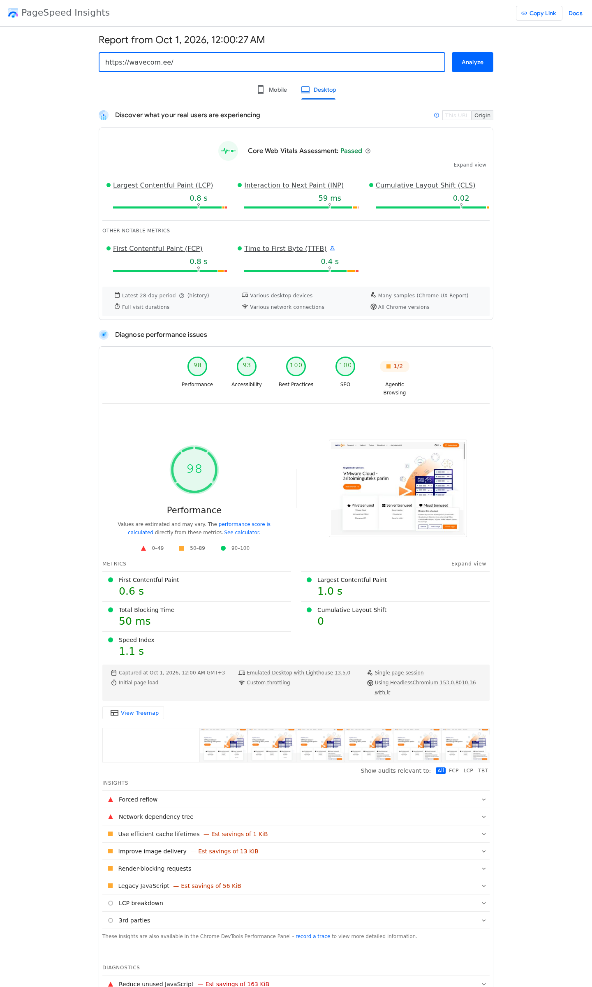This screenshot has height=987, width=592.
Task: Click the Accessibility 93 score gauge
Action: (x=247, y=366)
